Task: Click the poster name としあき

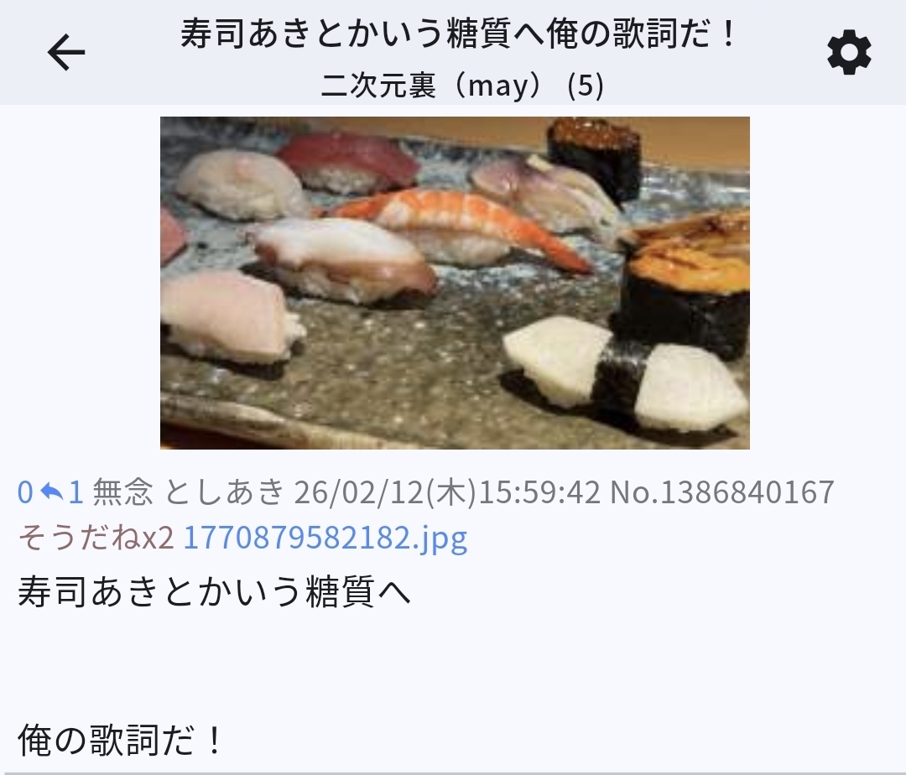Action: [x=225, y=492]
